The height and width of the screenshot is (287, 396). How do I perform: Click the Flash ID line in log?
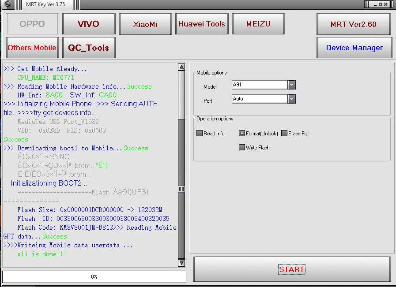(x=93, y=219)
